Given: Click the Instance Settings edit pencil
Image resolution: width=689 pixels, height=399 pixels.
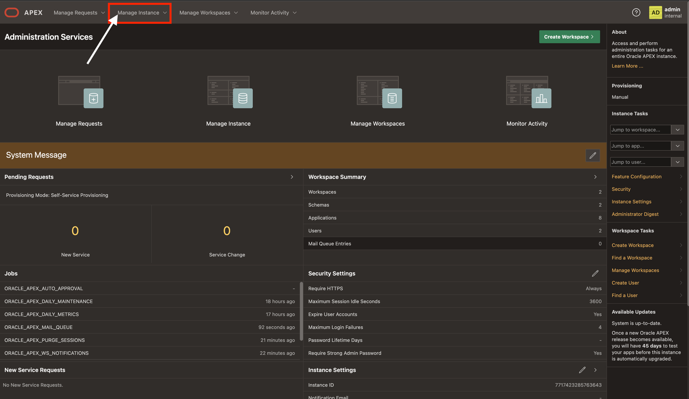Looking at the screenshot, I should tap(582, 370).
